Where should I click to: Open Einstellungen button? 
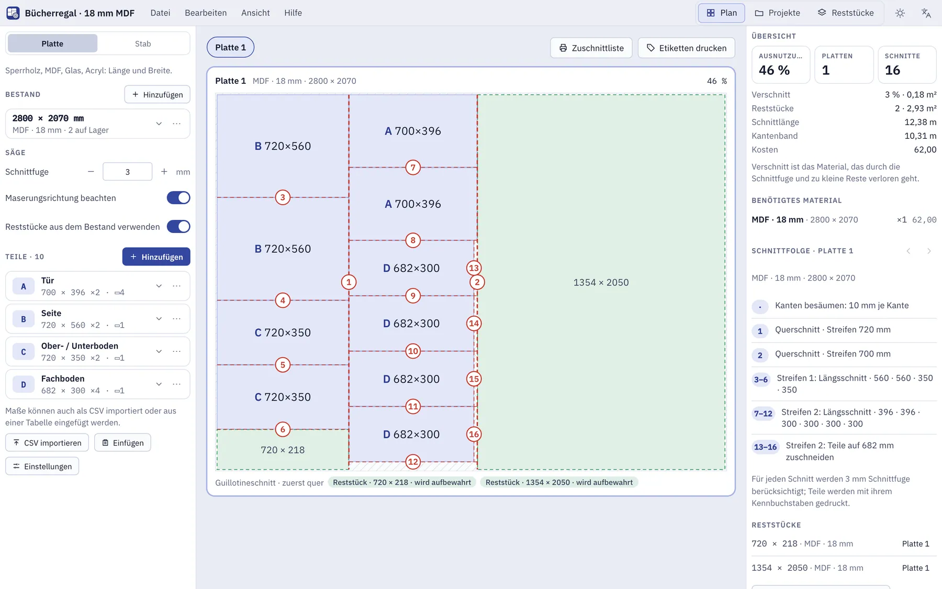42,466
